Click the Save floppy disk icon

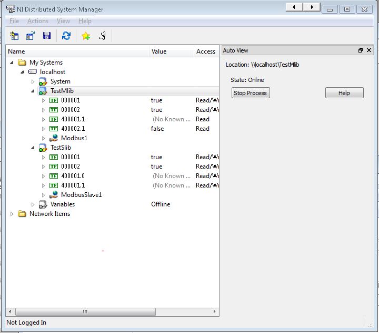click(47, 36)
